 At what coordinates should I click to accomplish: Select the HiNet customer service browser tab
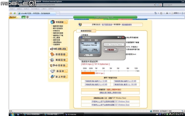(37, 13)
